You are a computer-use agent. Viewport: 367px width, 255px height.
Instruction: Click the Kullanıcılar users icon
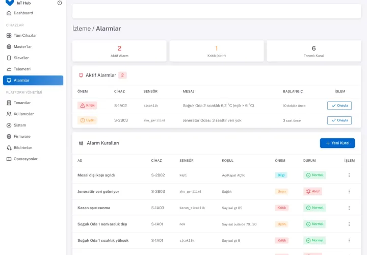pos(9,114)
